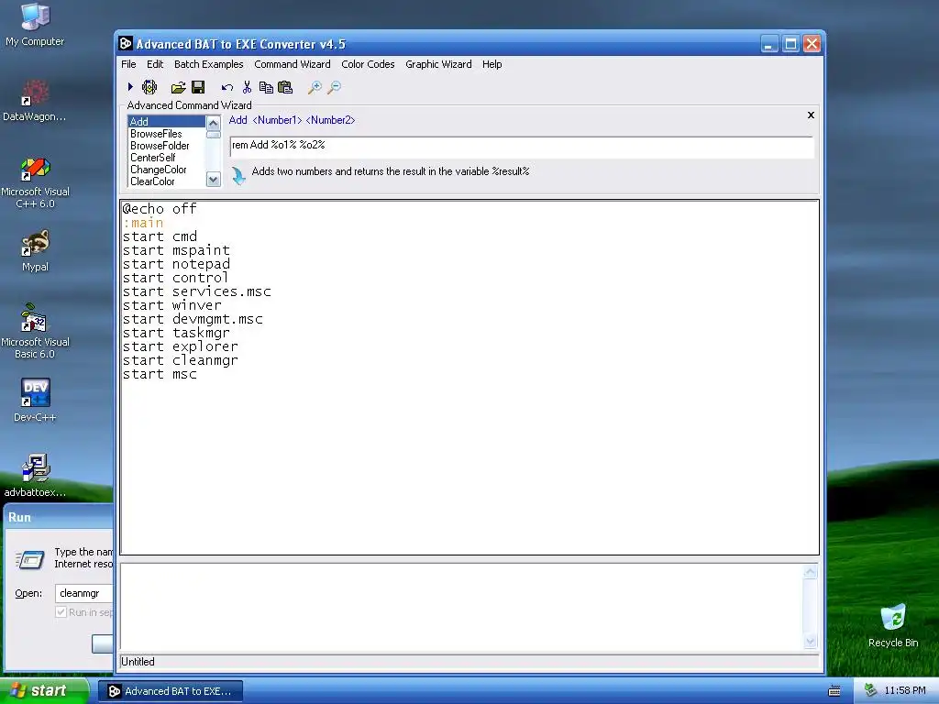Screen dimensions: 939x704
Task: Click command list scroll-down arrow
Action: click(213, 179)
